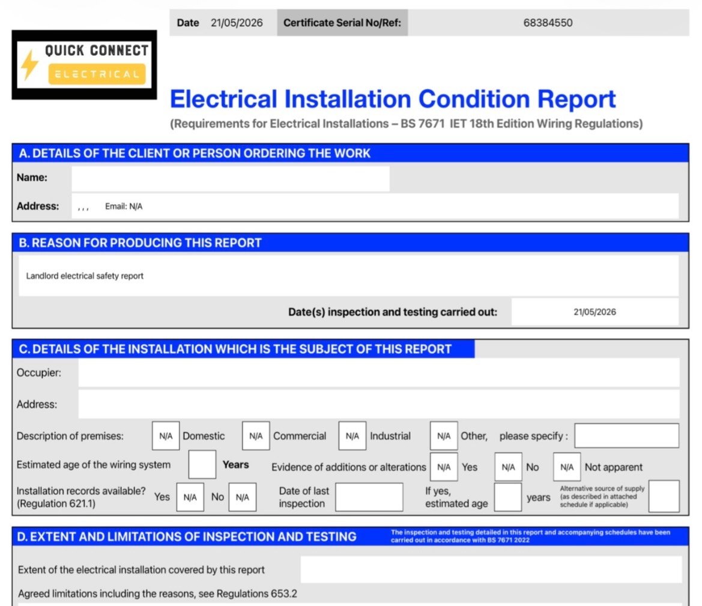The image size is (702, 606).
Task: Click the BS 7671 IET 18th Edition subtitle
Action: pos(406,124)
